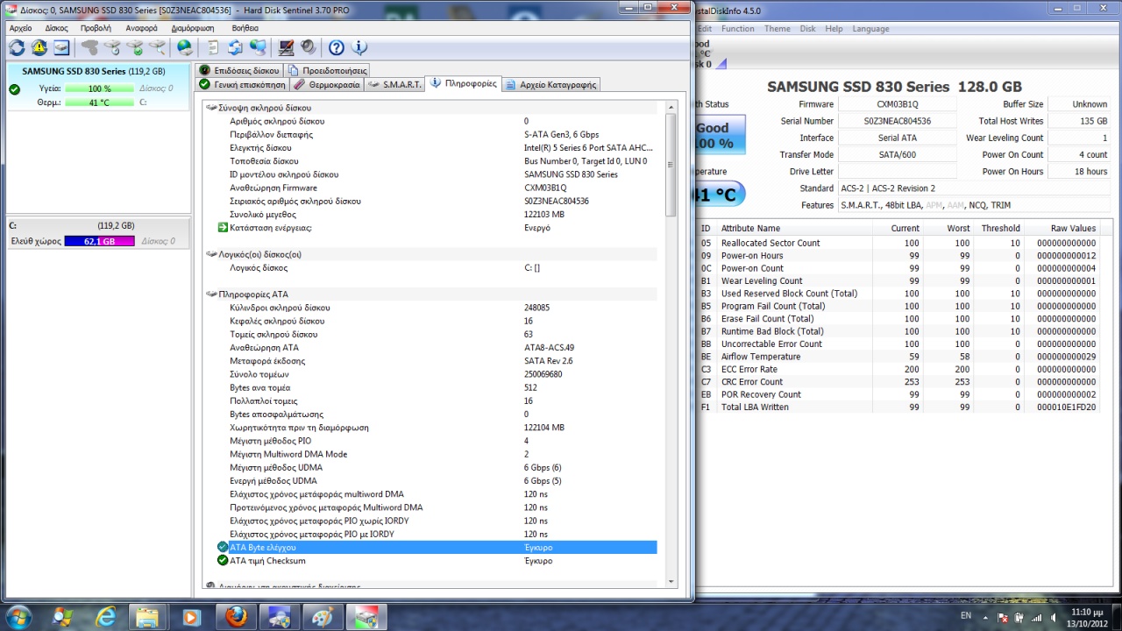Image resolution: width=1122 pixels, height=631 pixels.
Task: Click the greyed plain disk toolbar icon after the first separator
Action: pos(89,47)
